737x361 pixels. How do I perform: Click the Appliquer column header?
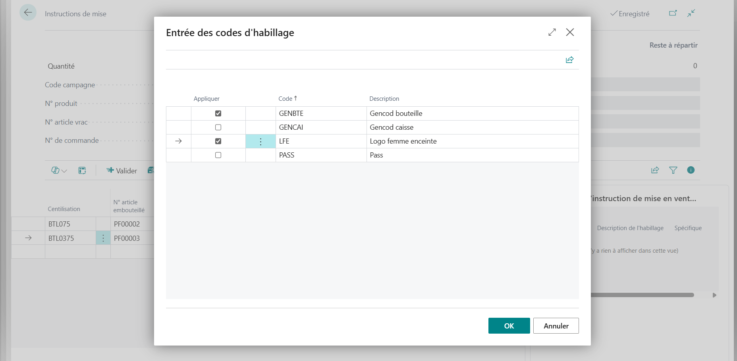click(206, 98)
